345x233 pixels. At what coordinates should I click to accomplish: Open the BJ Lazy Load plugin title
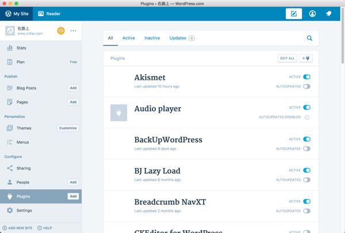click(x=158, y=171)
